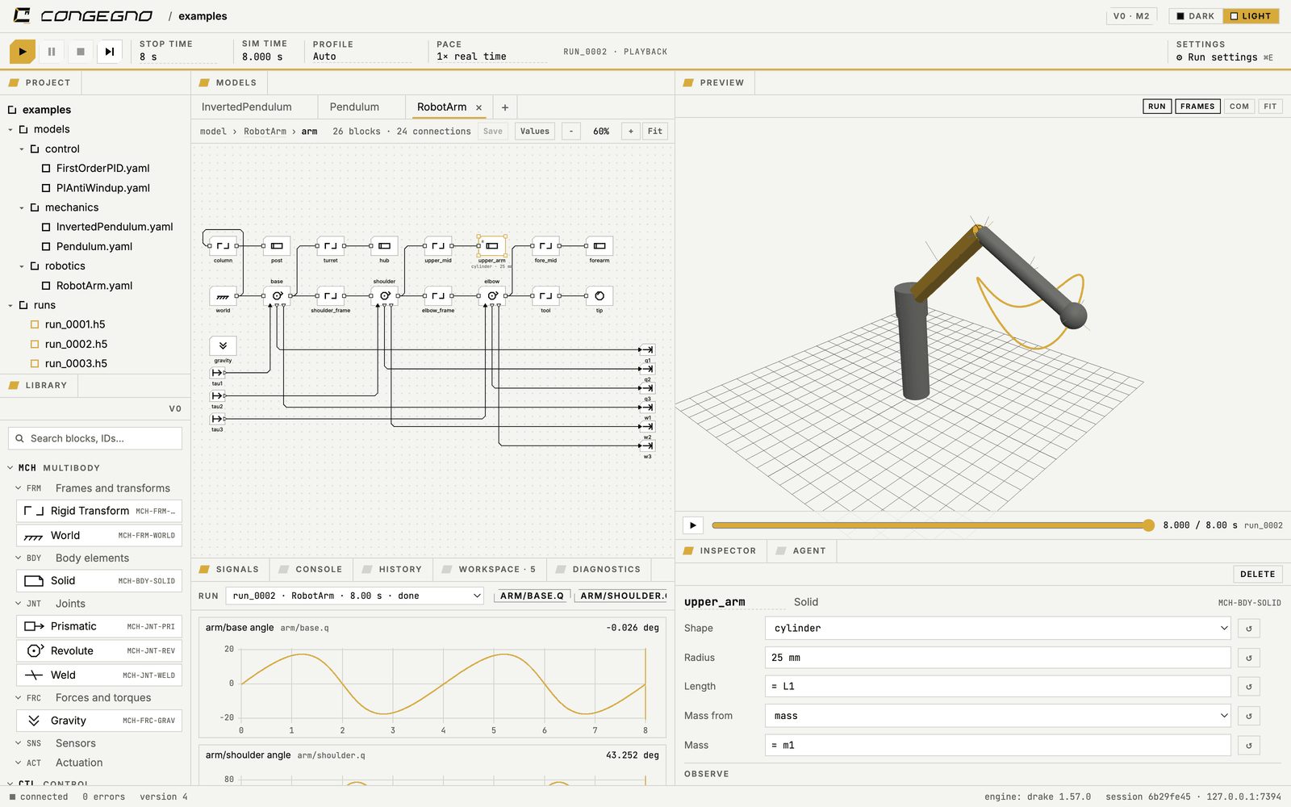This screenshot has width=1291, height=807.
Task: Select the elbow revolute joint block
Action: tap(492, 296)
